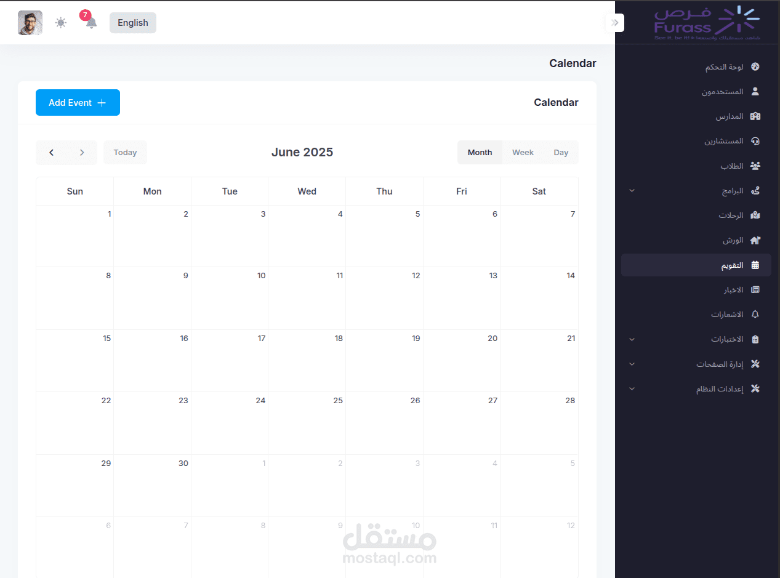Viewport: 780px width, 578px height.
Task: Click the consultants headset icon in sidebar
Action: (755, 141)
